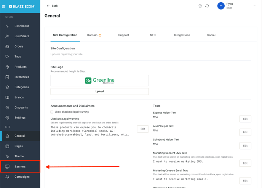The height and width of the screenshot is (188, 262).
Task: Click the Greenline site logo preview
Action: [x=99, y=81]
